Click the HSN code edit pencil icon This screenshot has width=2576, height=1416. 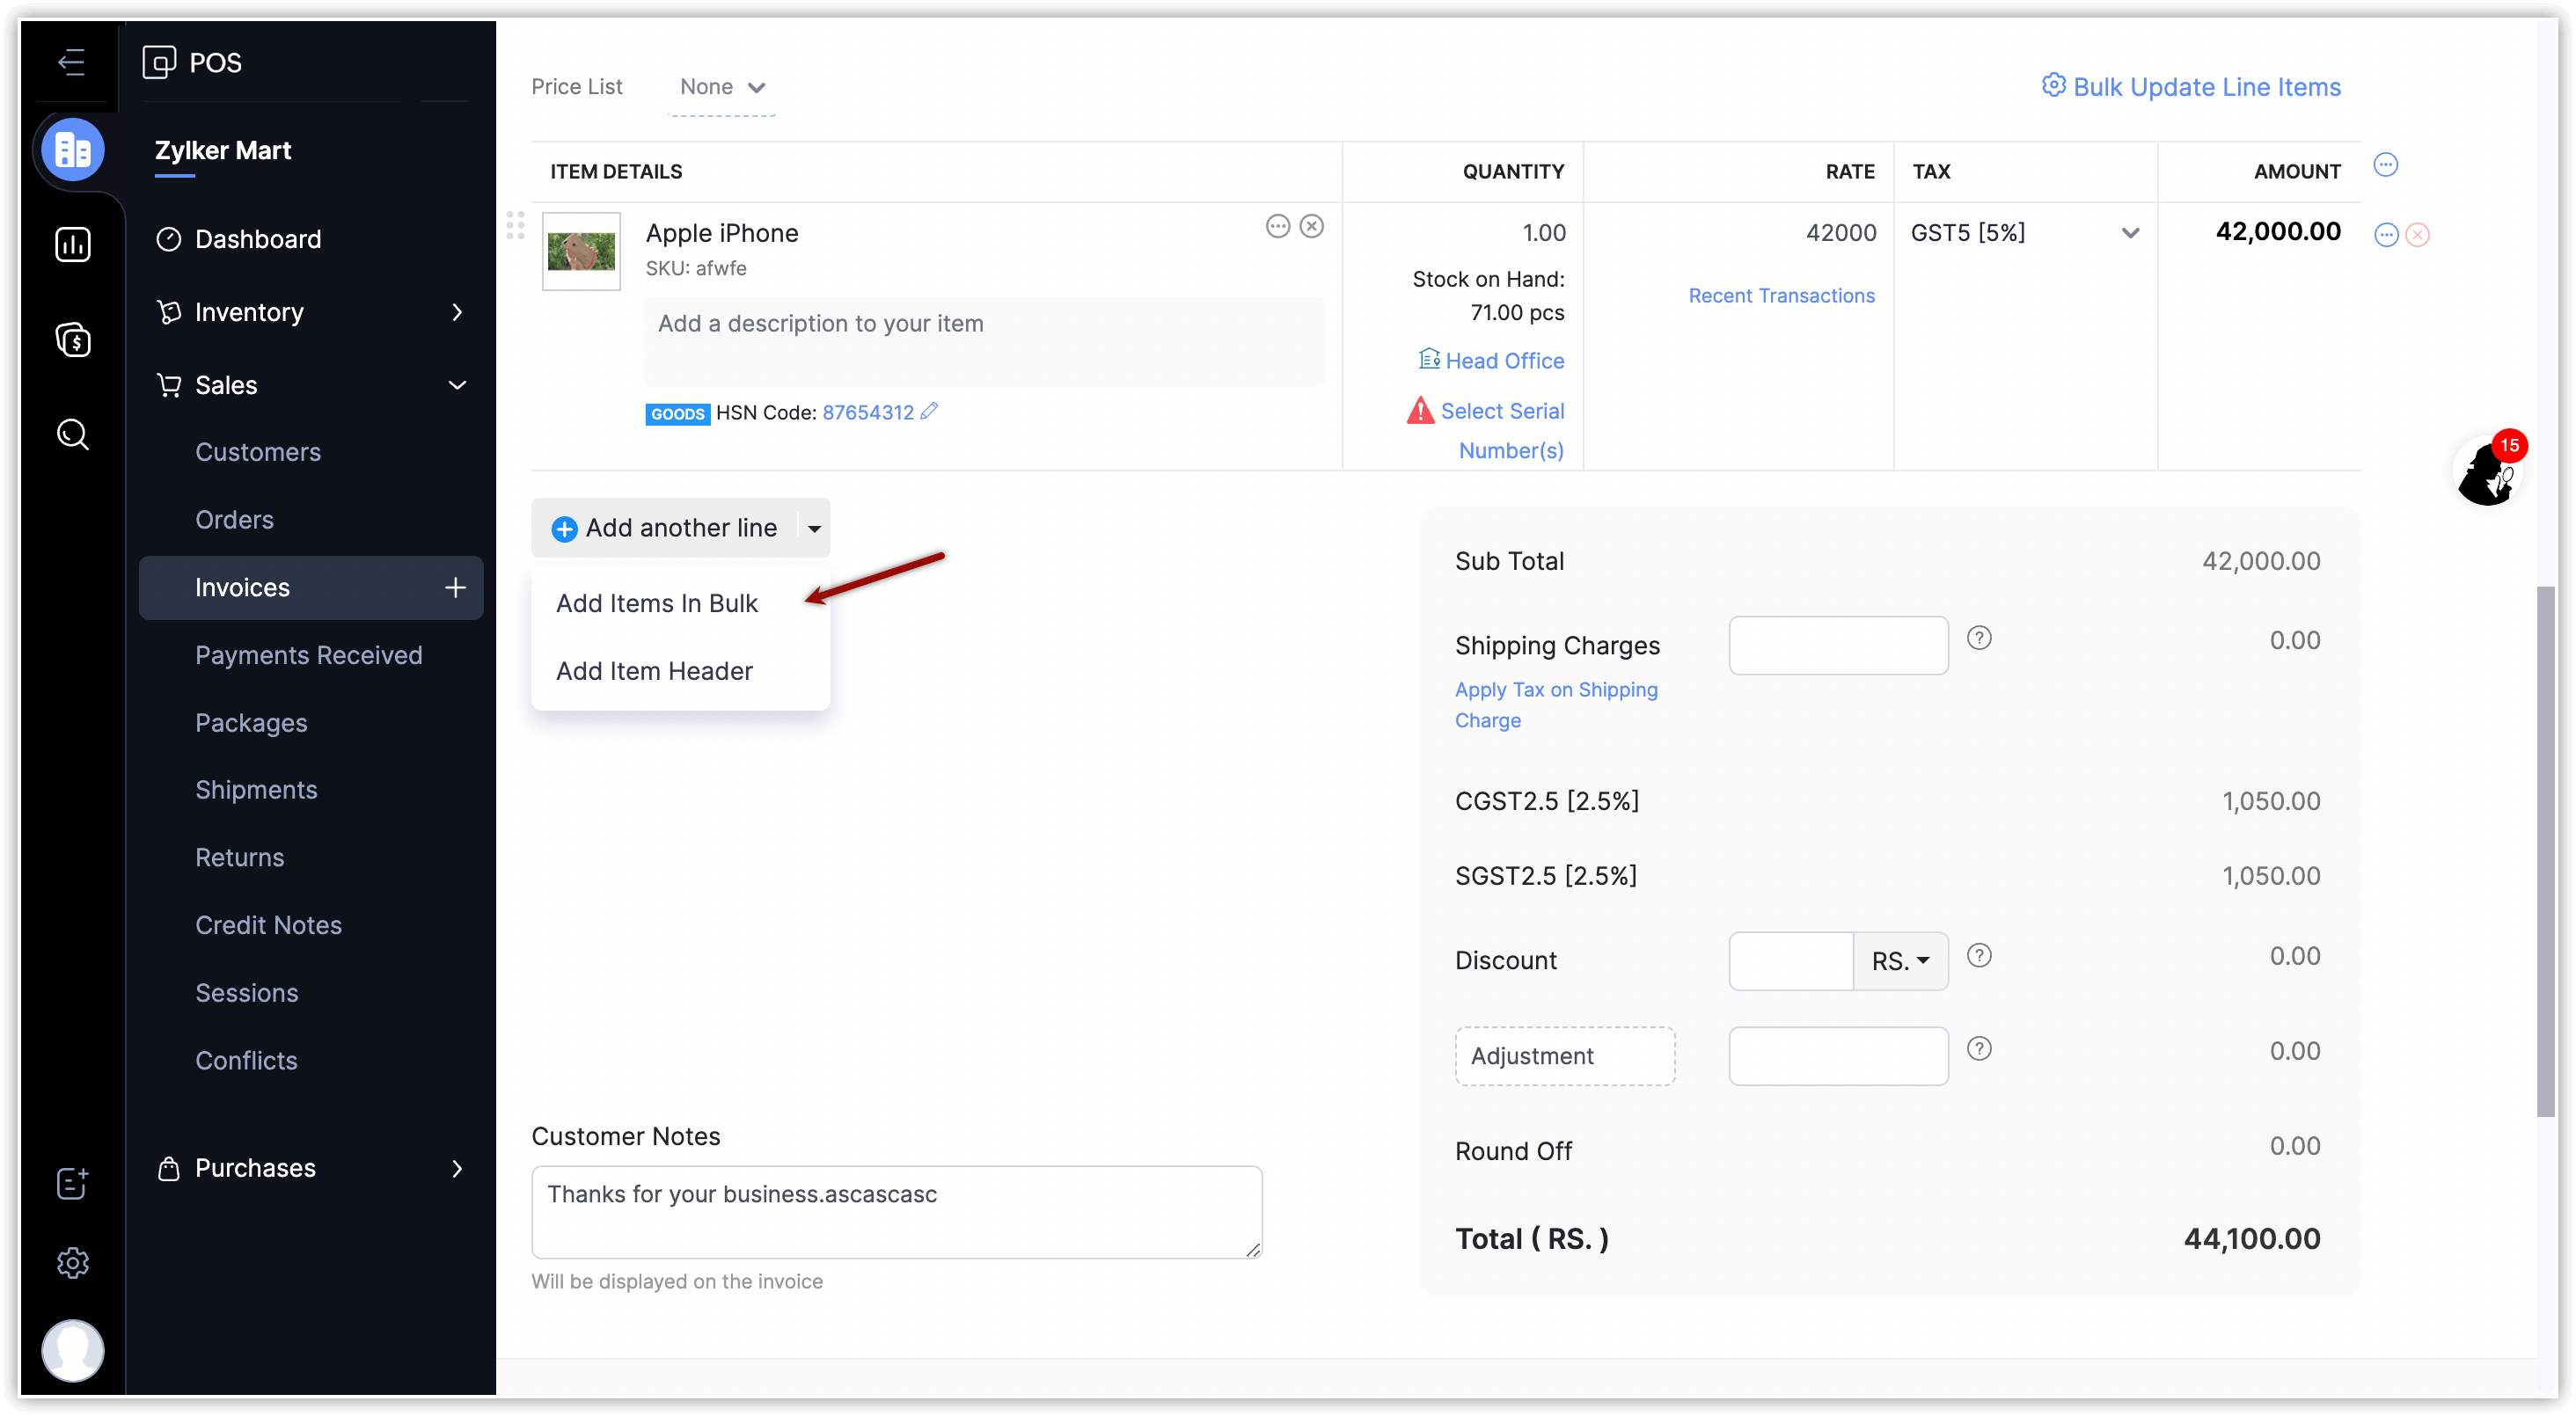pos(929,411)
